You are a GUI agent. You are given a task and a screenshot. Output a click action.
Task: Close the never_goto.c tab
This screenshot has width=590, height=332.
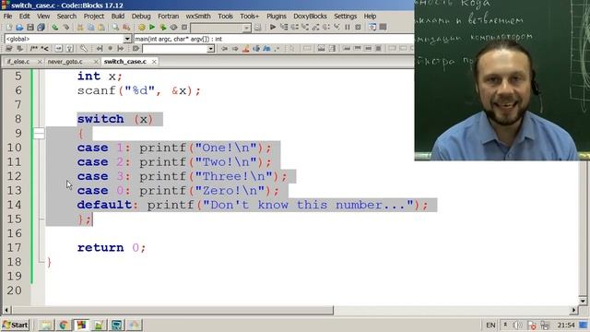[x=96, y=62]
